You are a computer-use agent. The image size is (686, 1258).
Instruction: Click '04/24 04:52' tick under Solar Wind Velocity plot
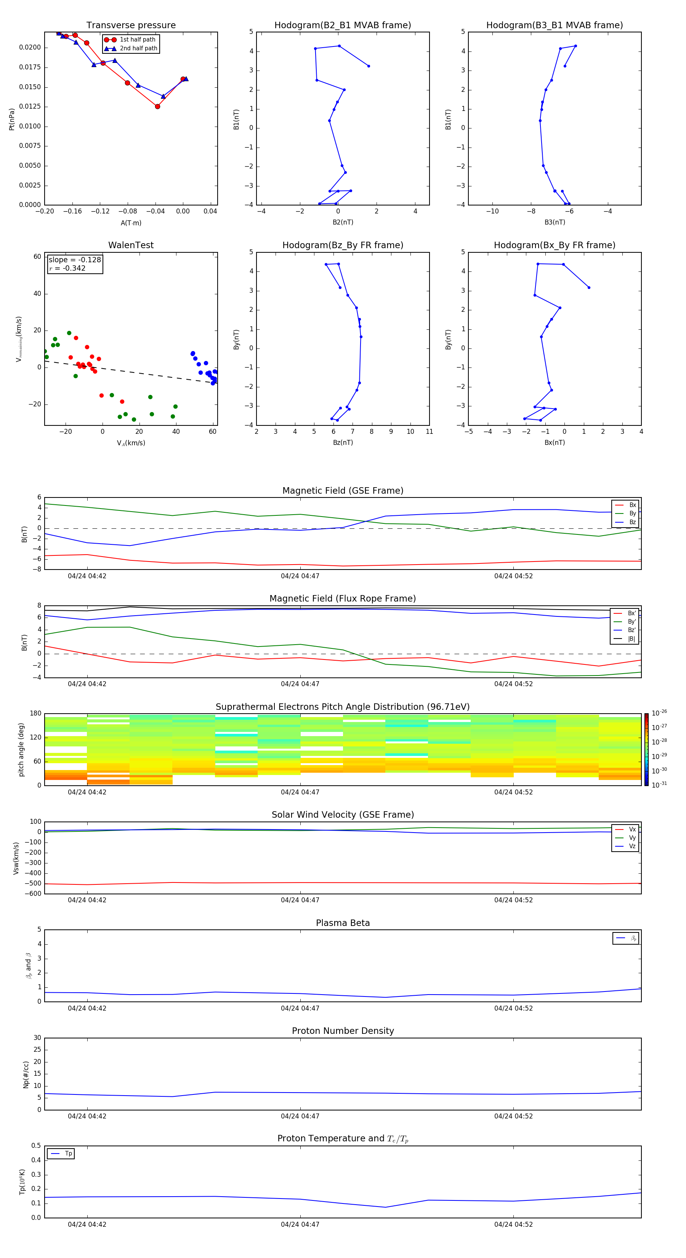[x=513, y=900]
